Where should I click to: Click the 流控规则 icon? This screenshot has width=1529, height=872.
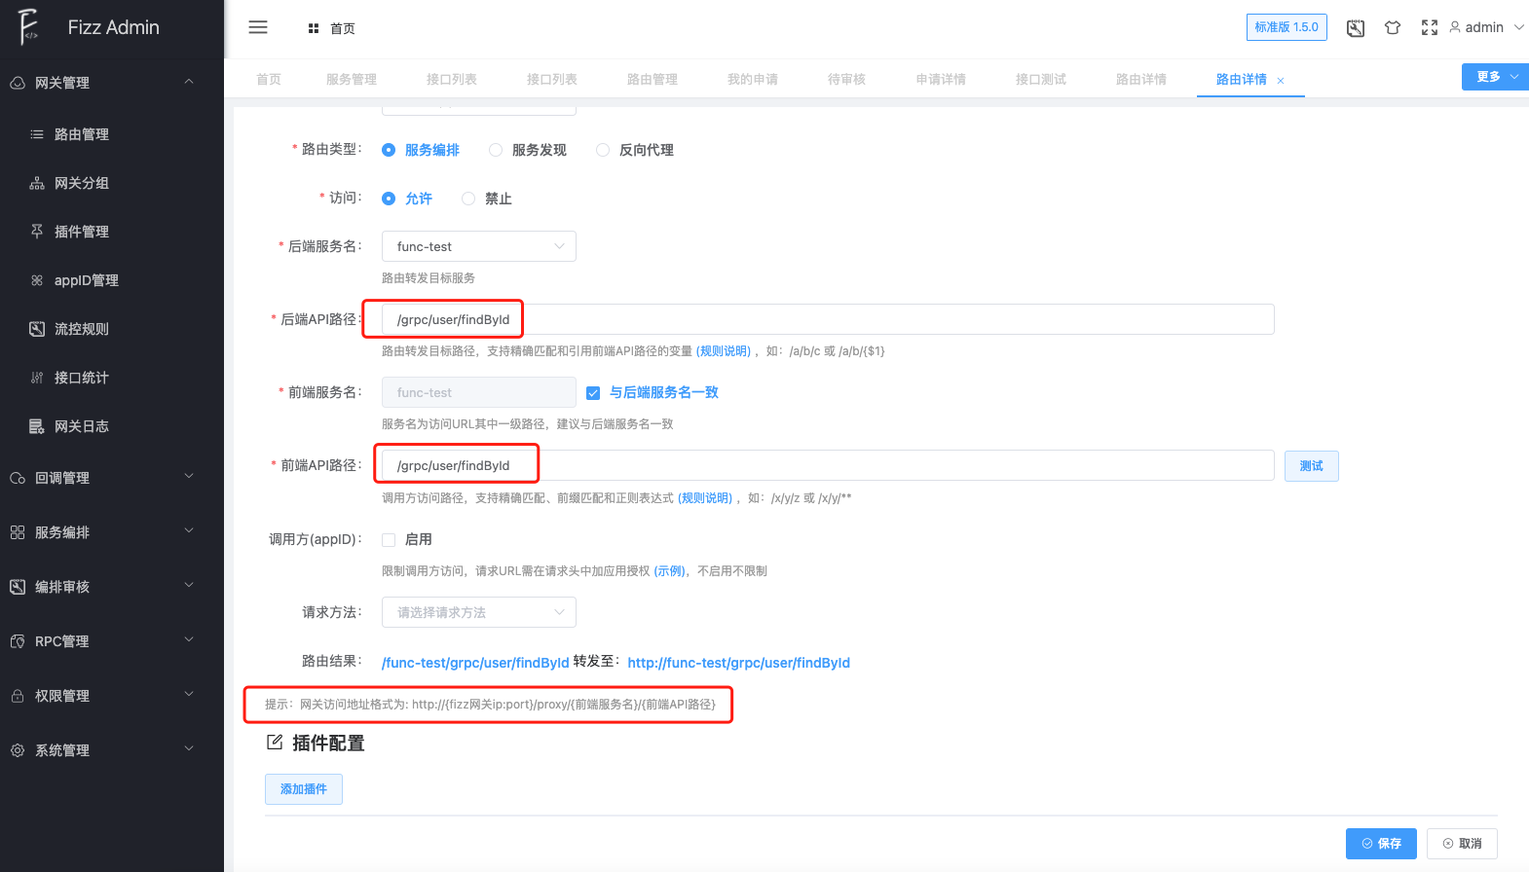37,329
